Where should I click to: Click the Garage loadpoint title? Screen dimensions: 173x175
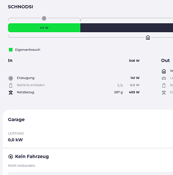click(16, 119)
